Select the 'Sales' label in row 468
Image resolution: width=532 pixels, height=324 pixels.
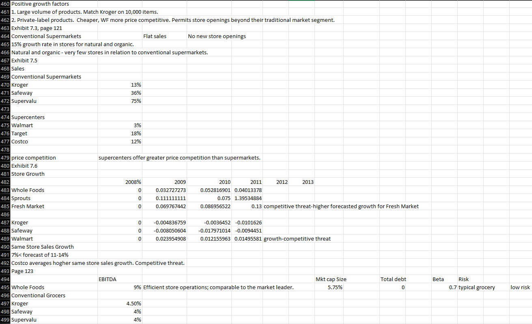(18, 69)
